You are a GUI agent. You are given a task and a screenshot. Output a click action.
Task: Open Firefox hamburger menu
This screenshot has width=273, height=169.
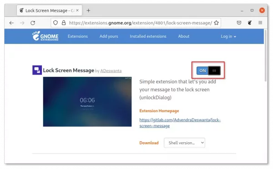tap(260, 23)
